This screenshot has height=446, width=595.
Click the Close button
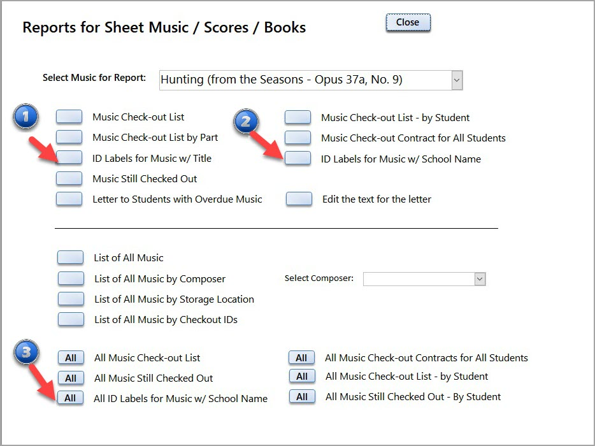point(408,22)
